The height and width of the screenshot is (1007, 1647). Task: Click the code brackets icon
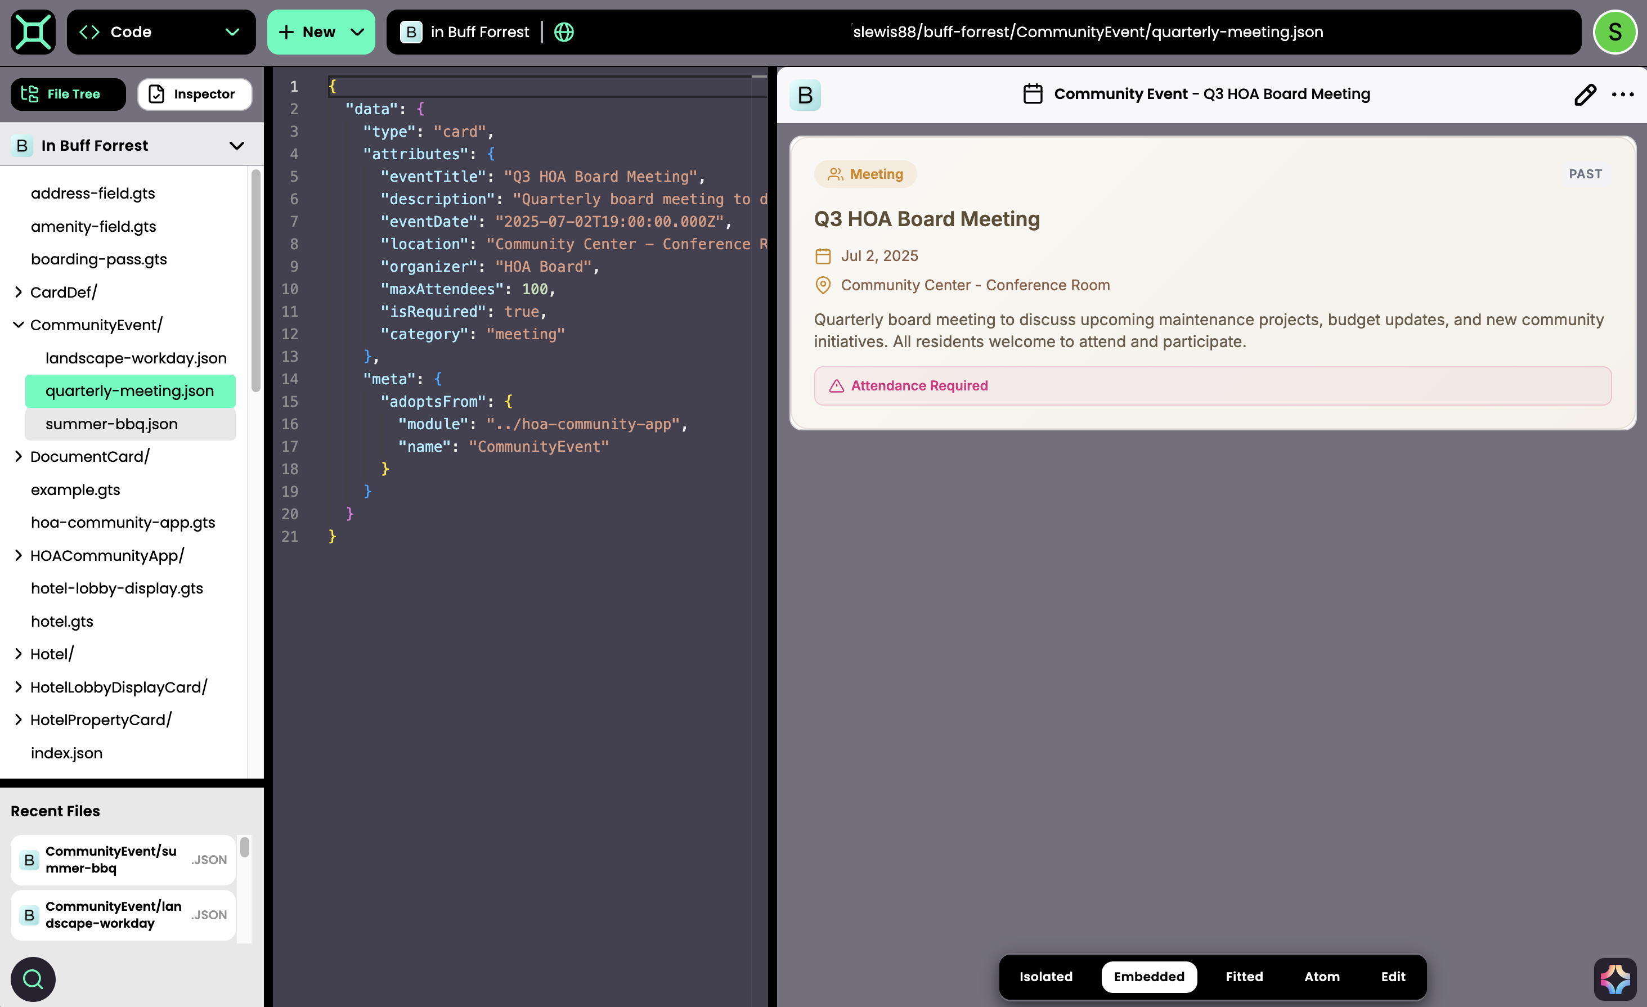[x=89, y=32]
